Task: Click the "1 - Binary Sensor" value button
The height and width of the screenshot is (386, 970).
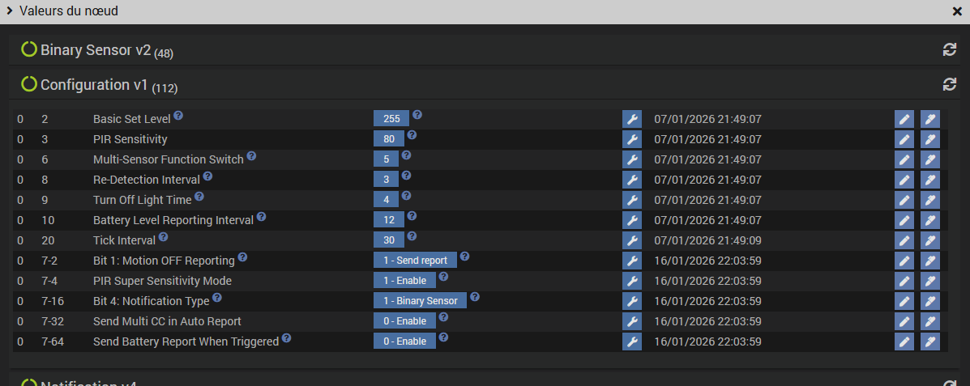Action: point(420,301)
